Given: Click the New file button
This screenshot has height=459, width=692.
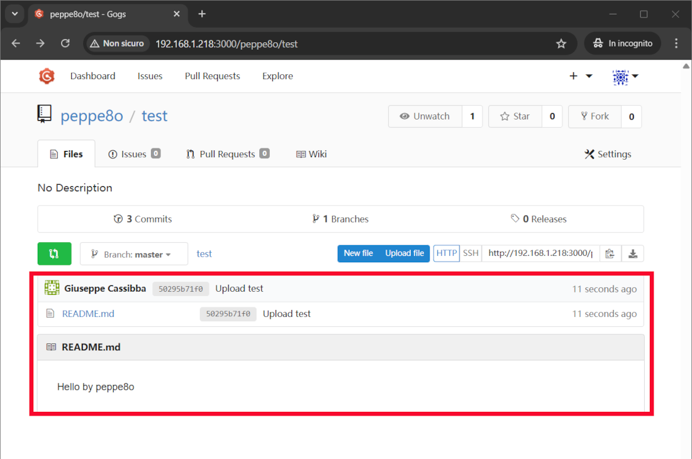Looking at the screenshot, I should [x=358, y=253].
